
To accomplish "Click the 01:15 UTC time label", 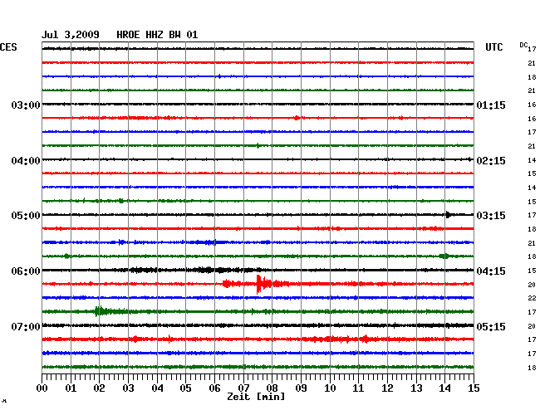I will 491,105.
